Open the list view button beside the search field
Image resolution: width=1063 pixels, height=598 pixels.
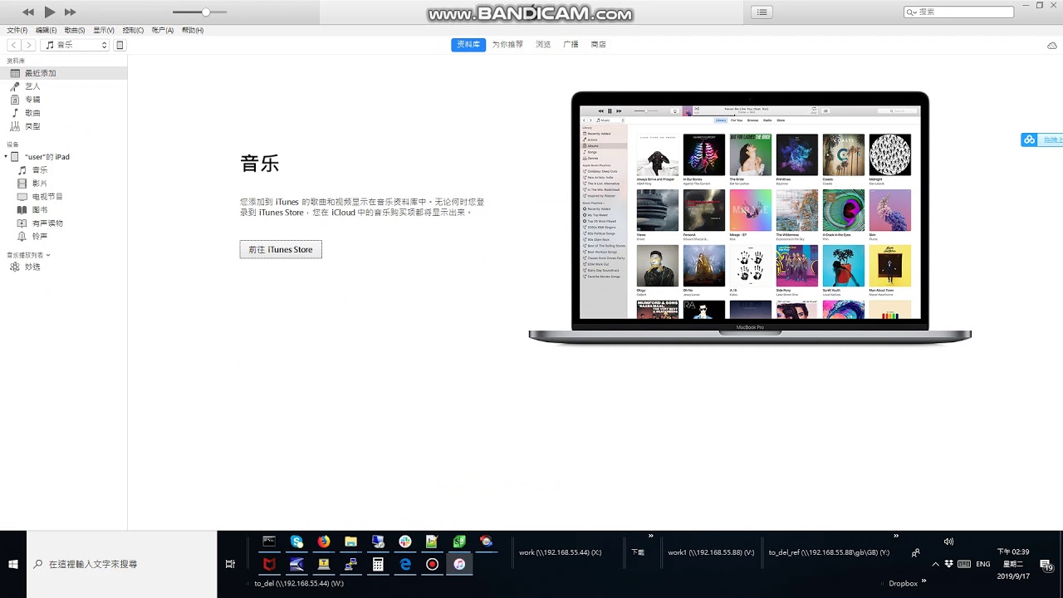762,12
